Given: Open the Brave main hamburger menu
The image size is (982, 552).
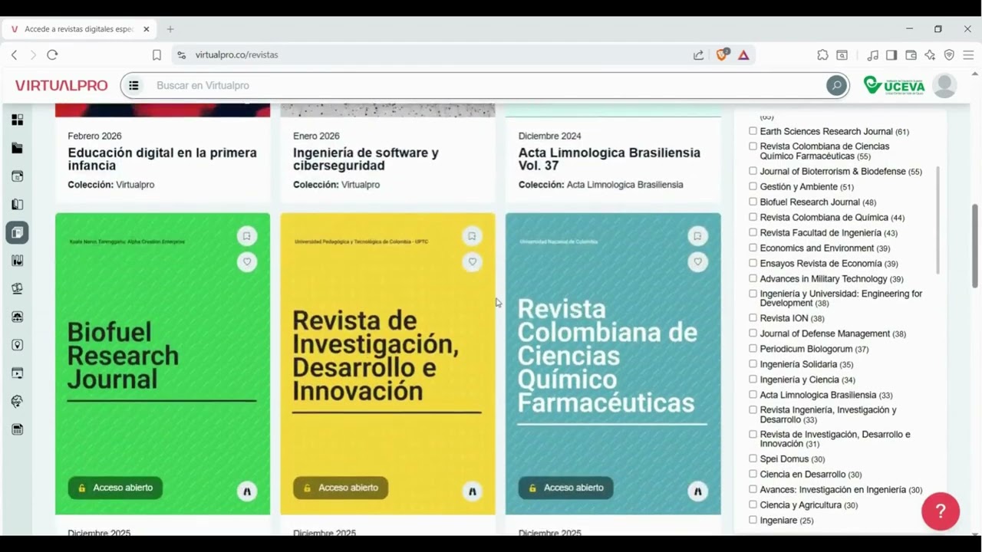Looking at the screenshot, I should (x=968, y=55).
